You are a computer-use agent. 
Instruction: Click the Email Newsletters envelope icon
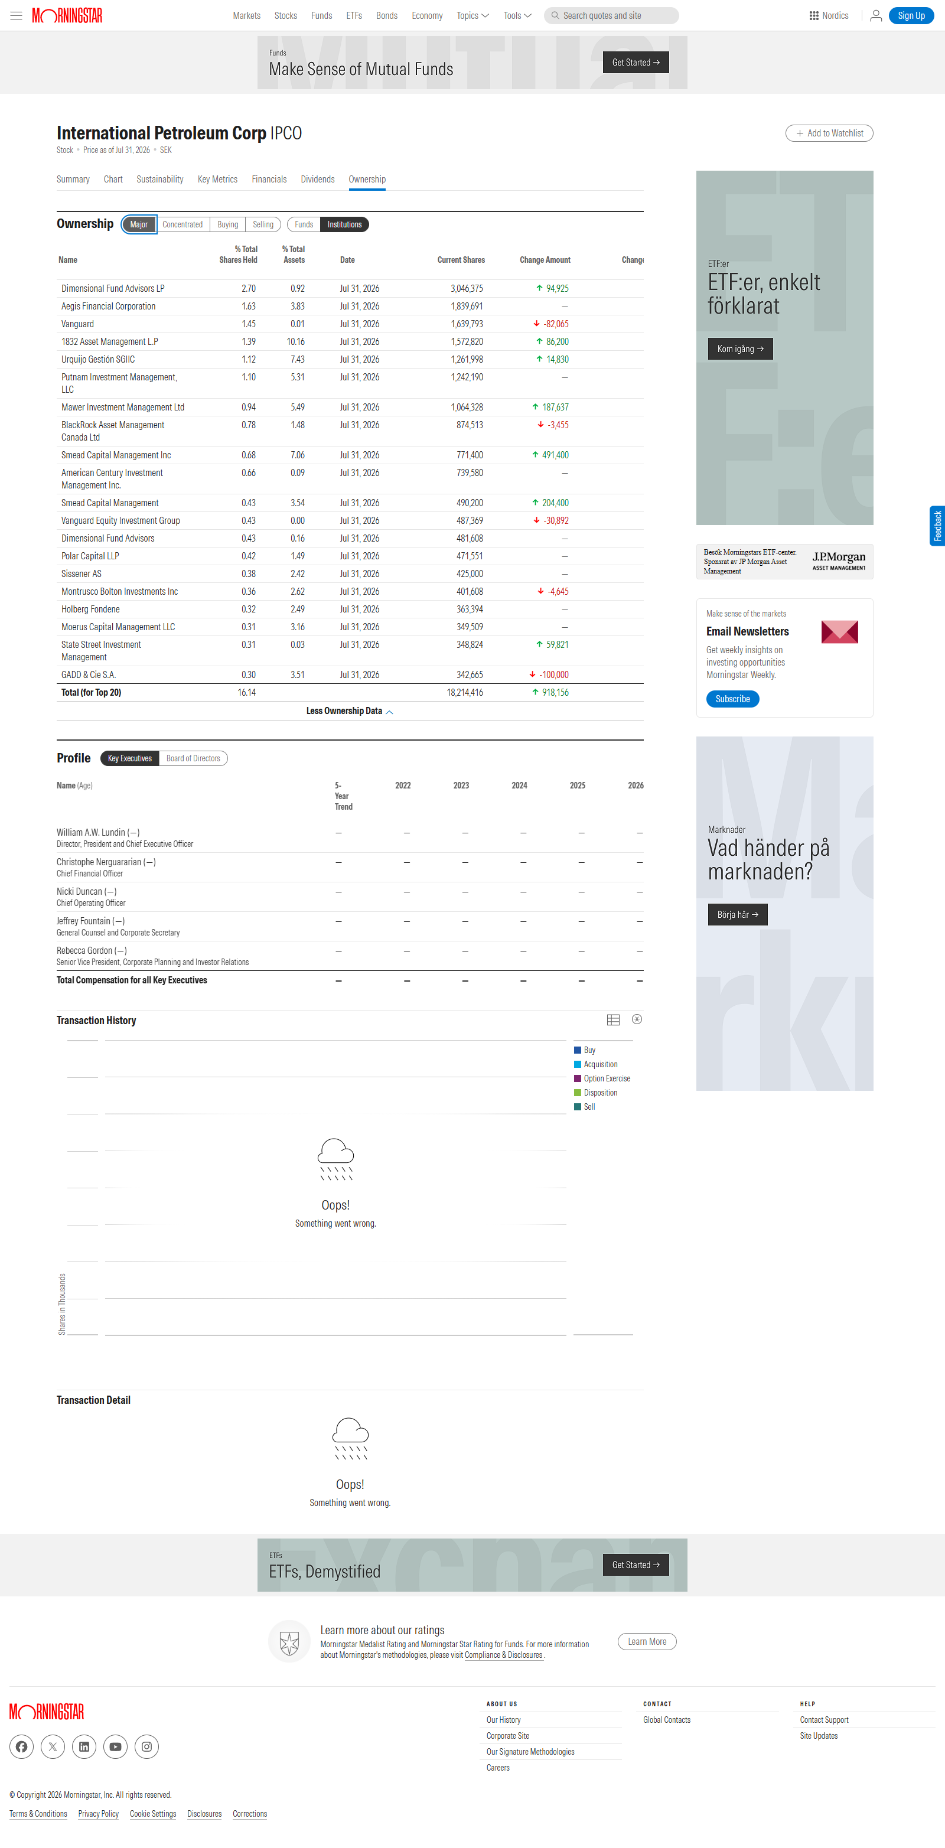[839, 632]
